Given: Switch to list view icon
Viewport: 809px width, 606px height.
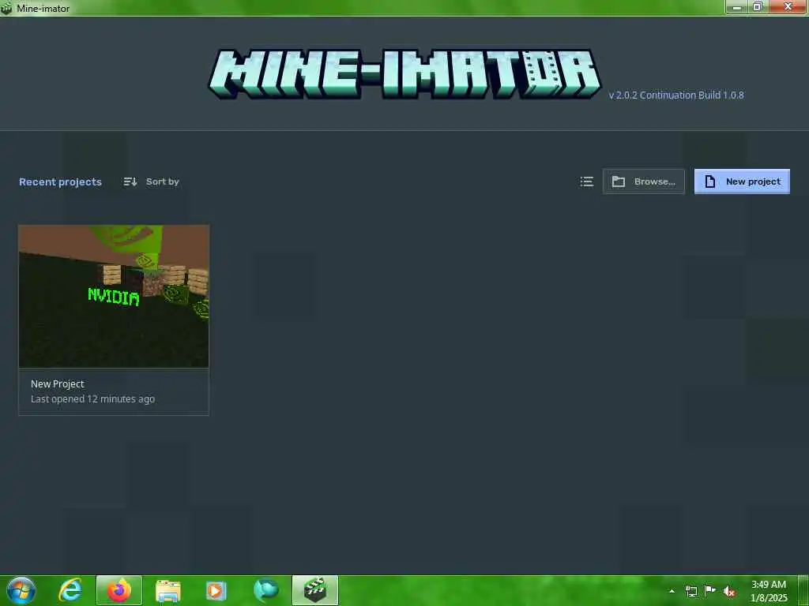Looking at the screenshot, I should pyautogui.click(x=586, y=181).
